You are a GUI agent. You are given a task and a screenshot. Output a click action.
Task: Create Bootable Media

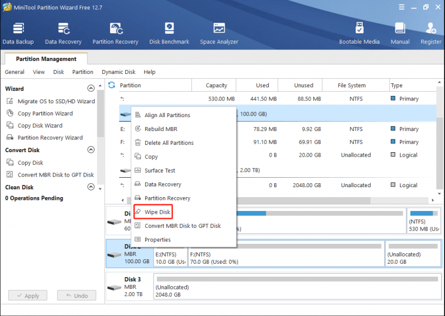(359, 33)
